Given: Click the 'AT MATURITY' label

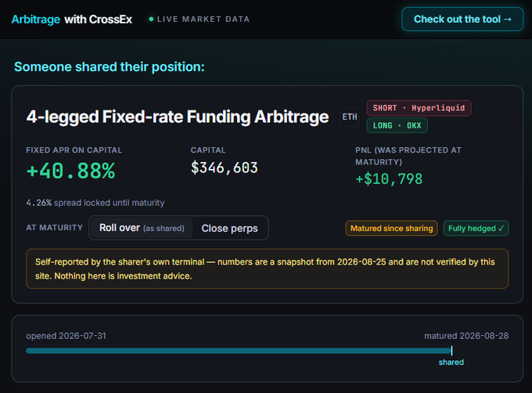Looking at the screenshot, I should click(x=54, y=228).
